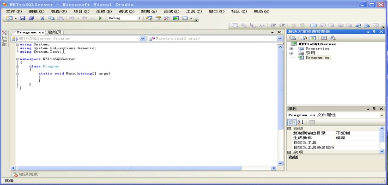The image size is (388, 185).
Task: Collapse the class Program code block
Action: tap(17, 67)
